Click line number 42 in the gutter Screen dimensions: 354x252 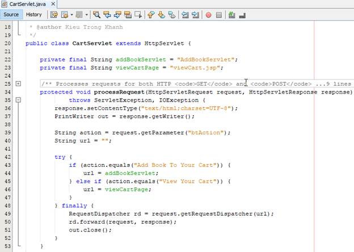[7, 157]
